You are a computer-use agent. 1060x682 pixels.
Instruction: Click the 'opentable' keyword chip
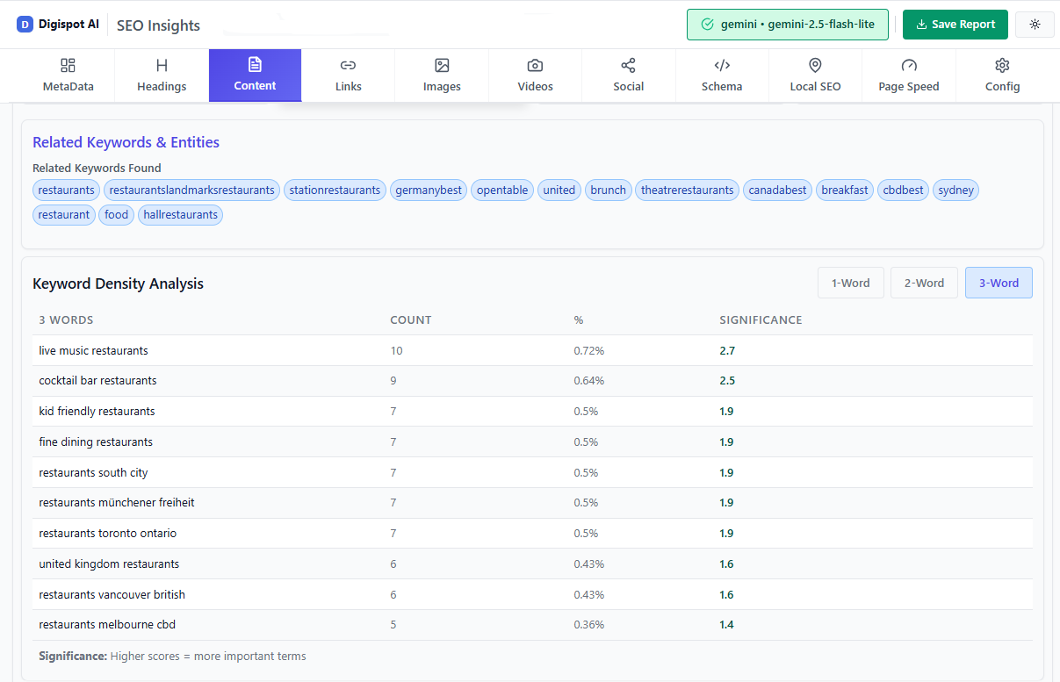501,190
